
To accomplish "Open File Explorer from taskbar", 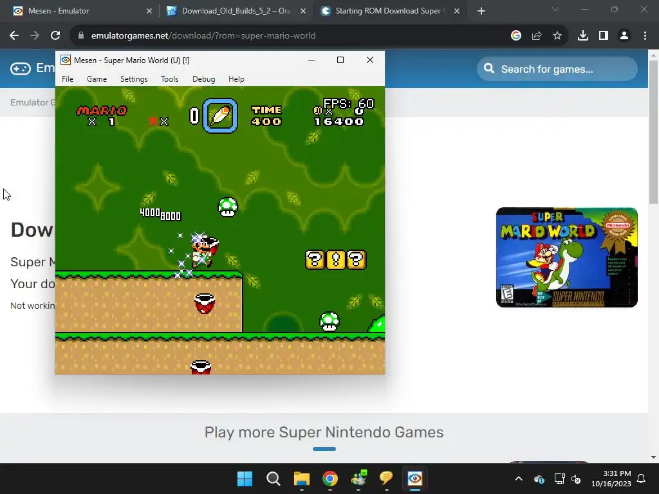I will click(301, 479).
